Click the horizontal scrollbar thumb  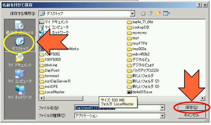point(63,98)
